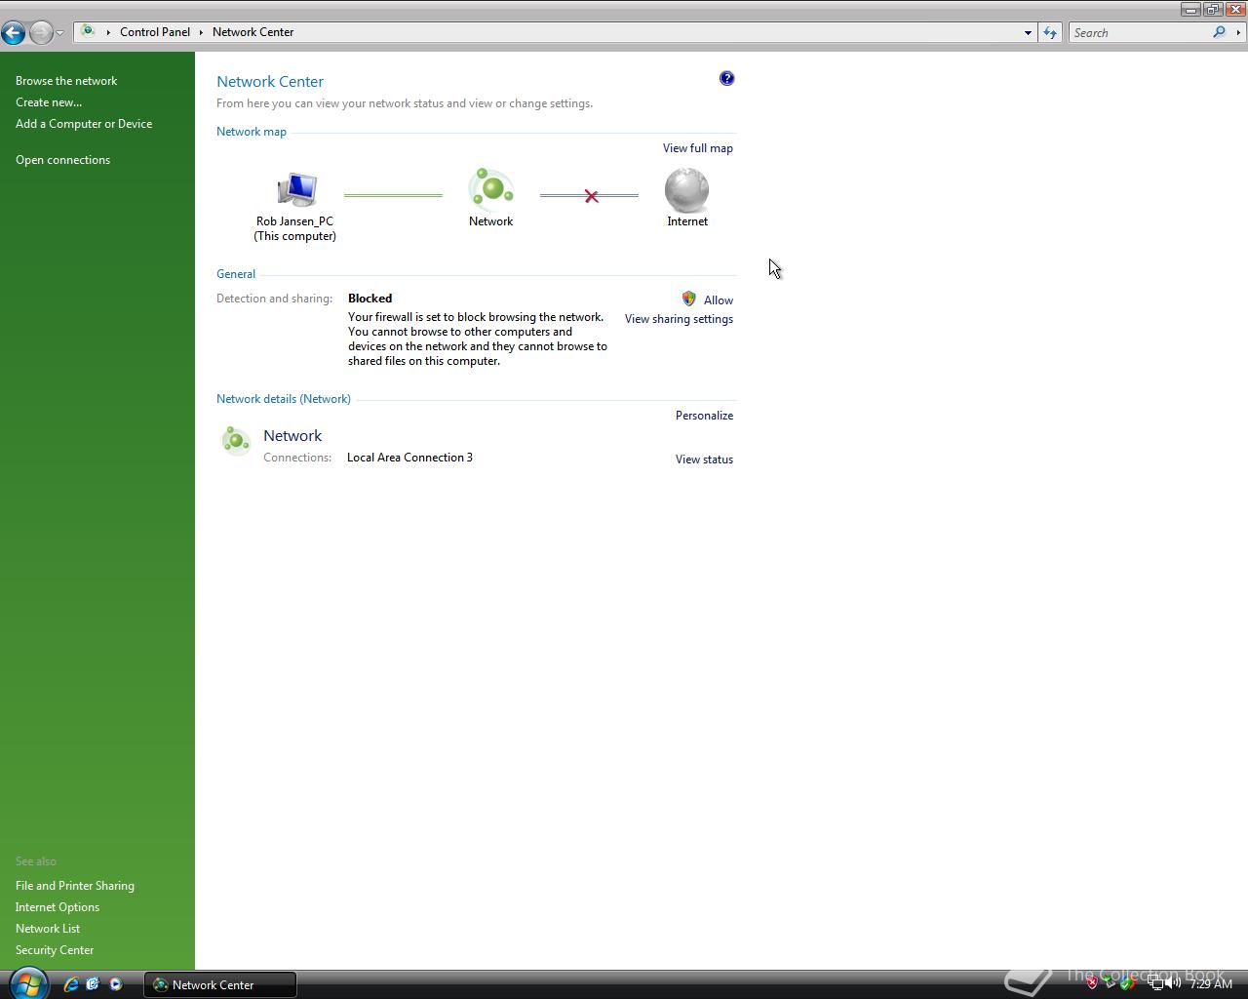This screenshot has width=1248, height=999.
Task: Click the red X on broken connection
Action: (591, 196)
